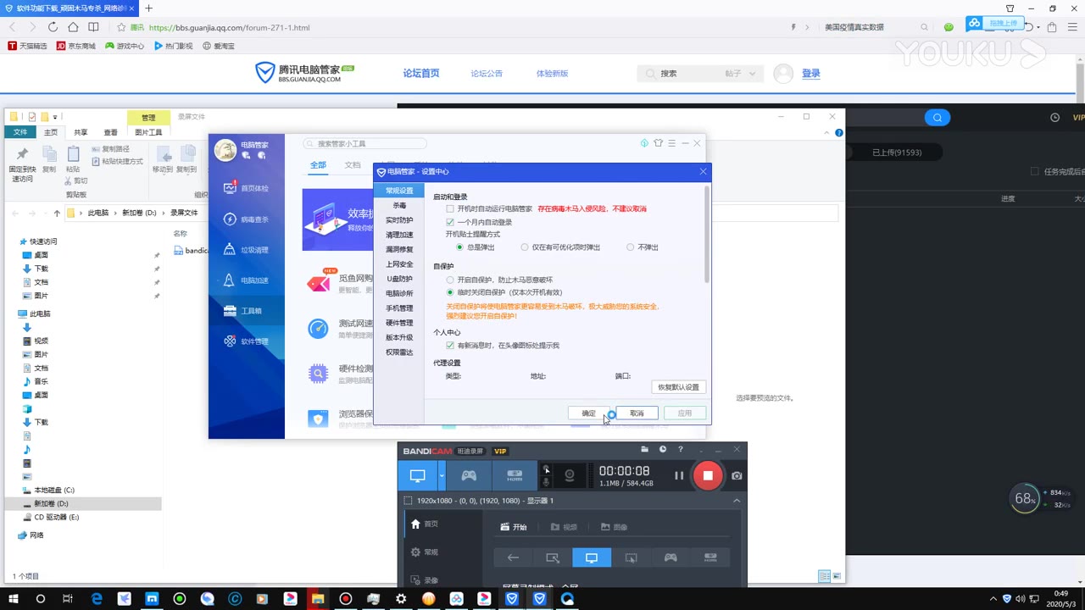Viewport: 1085px width, 610px height.
Task: Open 实时防护 settings category
Action: tap(399, 220)
